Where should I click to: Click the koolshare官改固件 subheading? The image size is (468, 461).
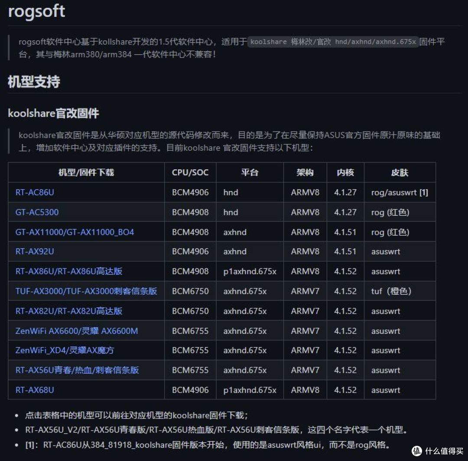pyautogui.click(x=53, y=113)
